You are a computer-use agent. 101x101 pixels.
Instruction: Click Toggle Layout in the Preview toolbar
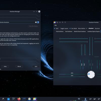click(x=64, y=29)
